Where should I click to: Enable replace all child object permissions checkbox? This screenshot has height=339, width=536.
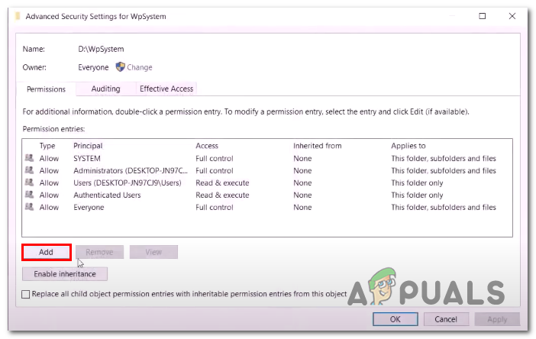point(27,294)
